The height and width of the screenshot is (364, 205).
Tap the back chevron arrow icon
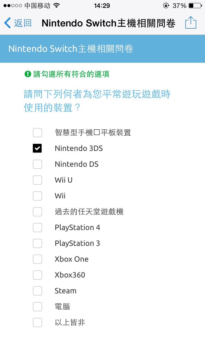click(8, 23)
